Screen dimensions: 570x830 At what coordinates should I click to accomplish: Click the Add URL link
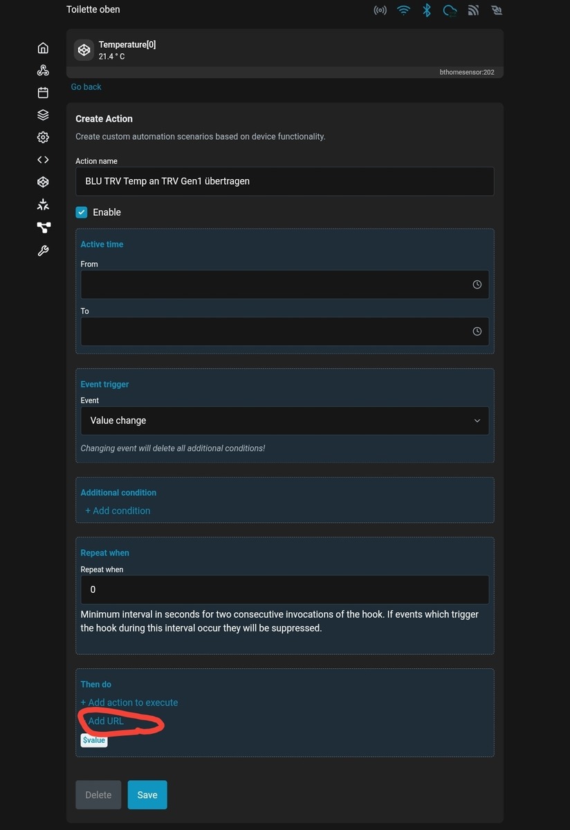(x=106, y=721)
